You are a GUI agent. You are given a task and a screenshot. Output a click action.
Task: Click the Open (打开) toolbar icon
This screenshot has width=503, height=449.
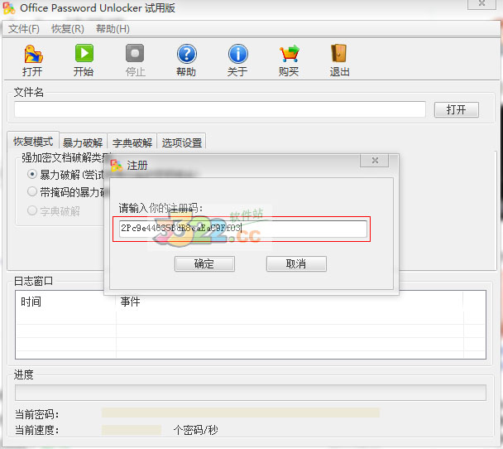pyautogui.click(x=33, y=54)
